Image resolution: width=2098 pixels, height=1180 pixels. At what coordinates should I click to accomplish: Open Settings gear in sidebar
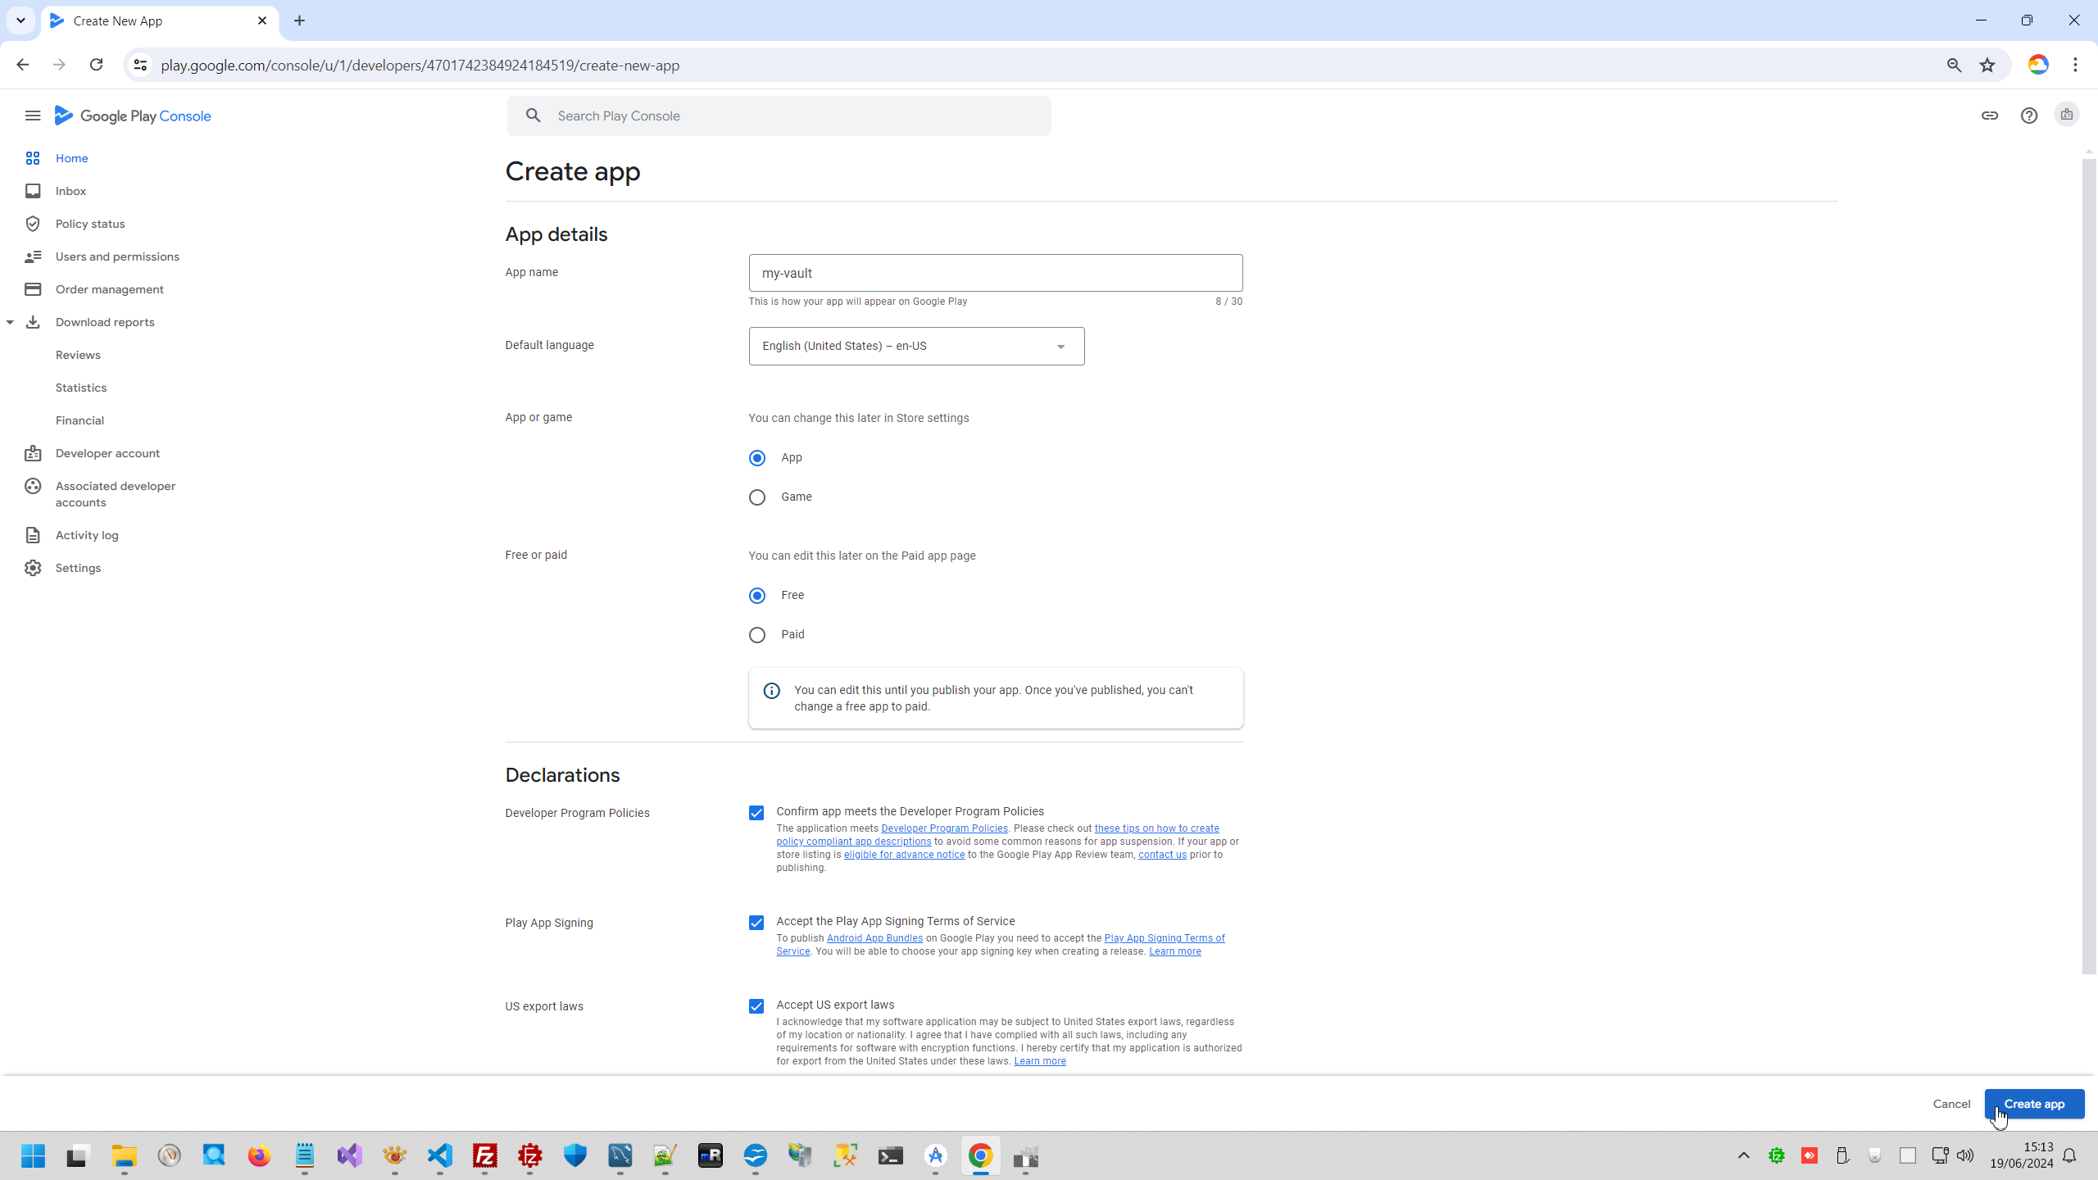pyautogui.click(x=33, y=568)
